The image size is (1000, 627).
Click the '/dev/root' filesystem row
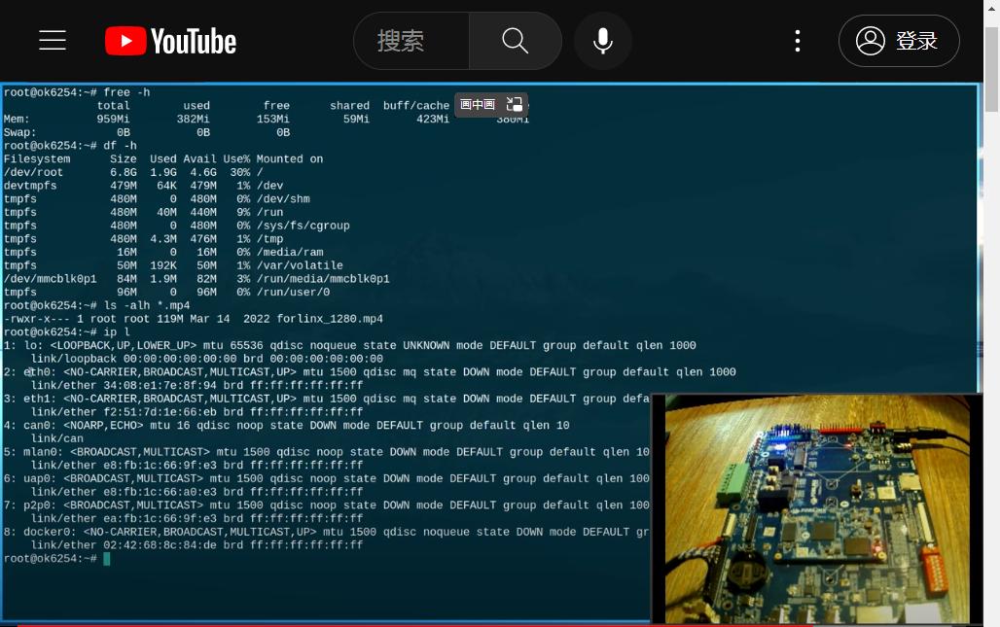point(133,173)
